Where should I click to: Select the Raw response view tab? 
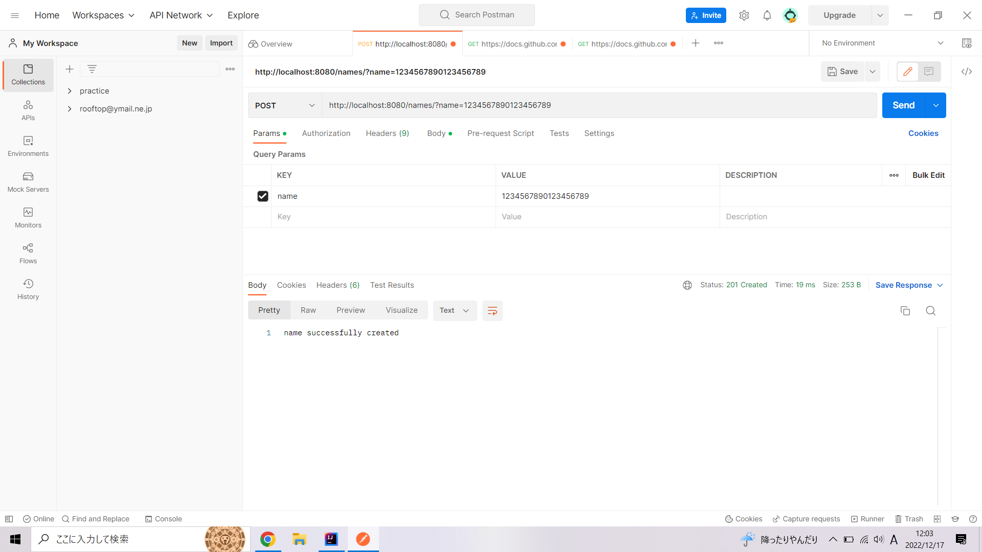308,310
